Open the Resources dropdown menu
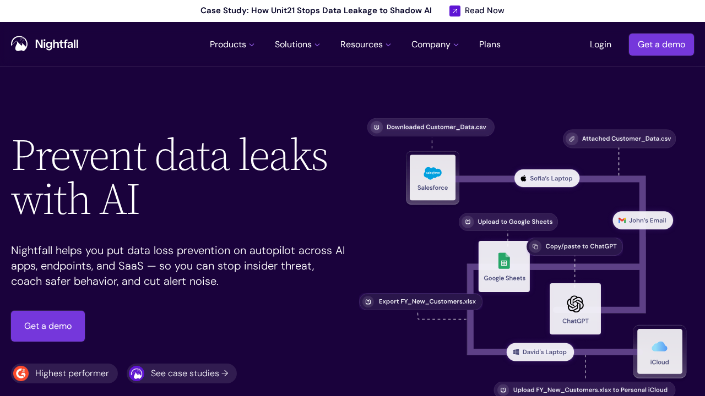This screenshot has width=705, height=396. pos(365,45)
